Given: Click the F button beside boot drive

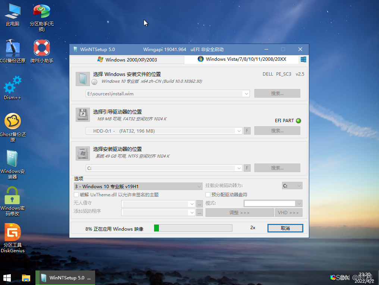Looking at the screenshot, I should tap(247, 131).
